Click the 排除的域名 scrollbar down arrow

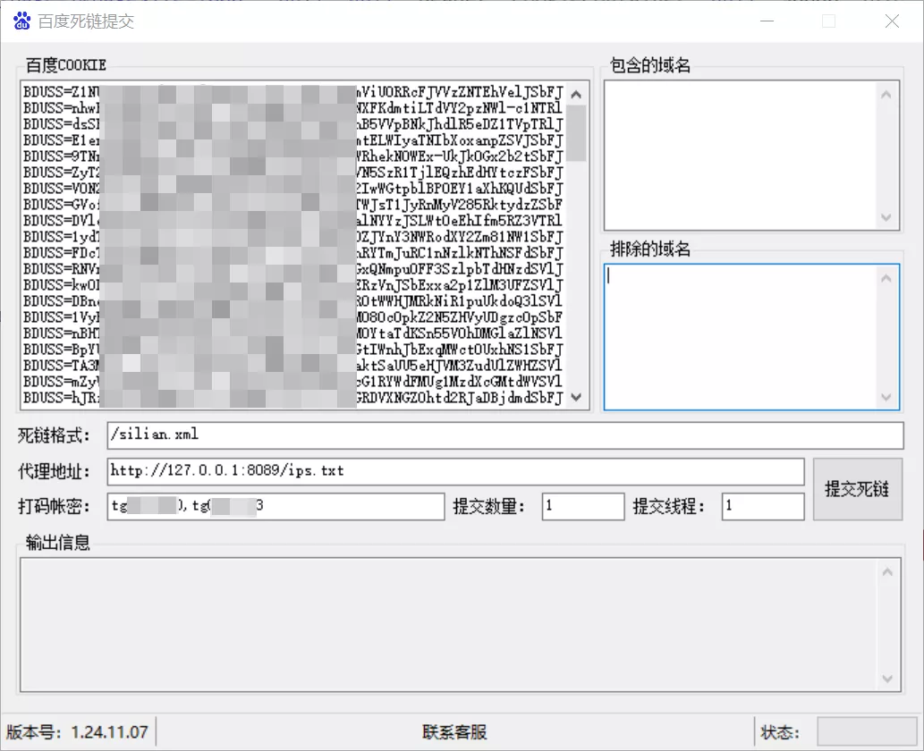886,397
